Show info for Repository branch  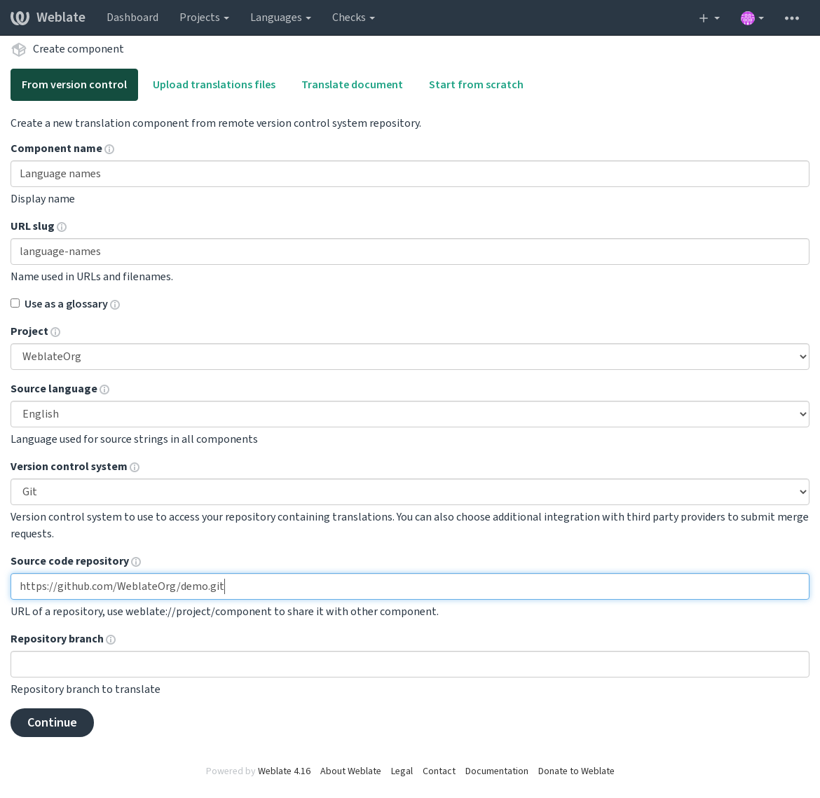click(111, 640)
